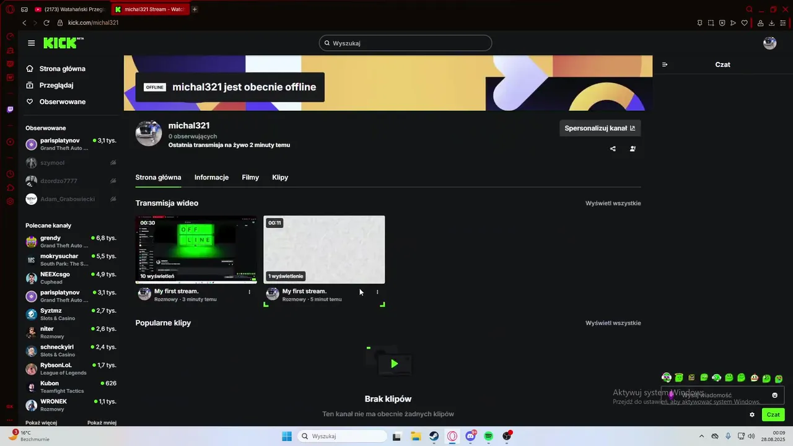Image resolution: width=793 pixels, height=446 pixels.
Task: Share the michal321 channel
Action: click(x=613, y=149)
